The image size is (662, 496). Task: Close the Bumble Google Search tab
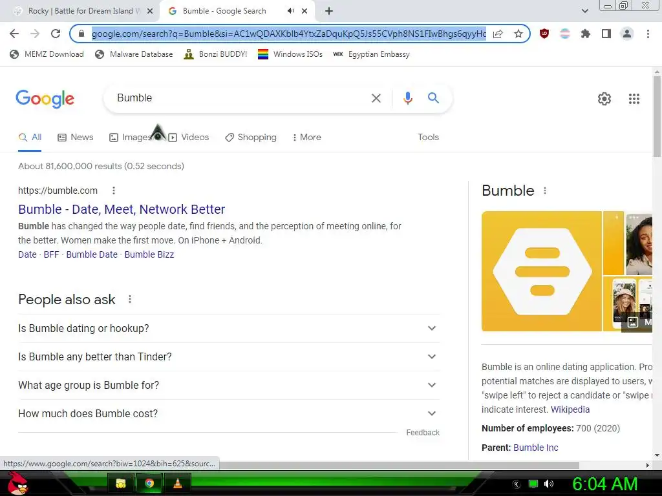coord(304,12)
